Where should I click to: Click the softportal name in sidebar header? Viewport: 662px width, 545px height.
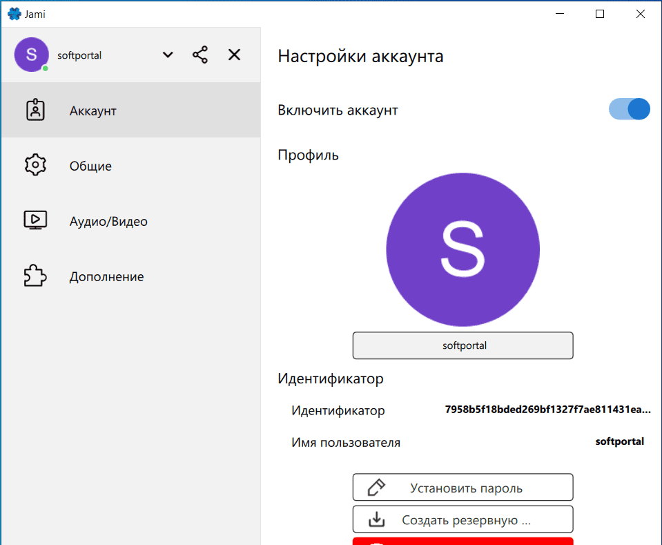(79, 55)
